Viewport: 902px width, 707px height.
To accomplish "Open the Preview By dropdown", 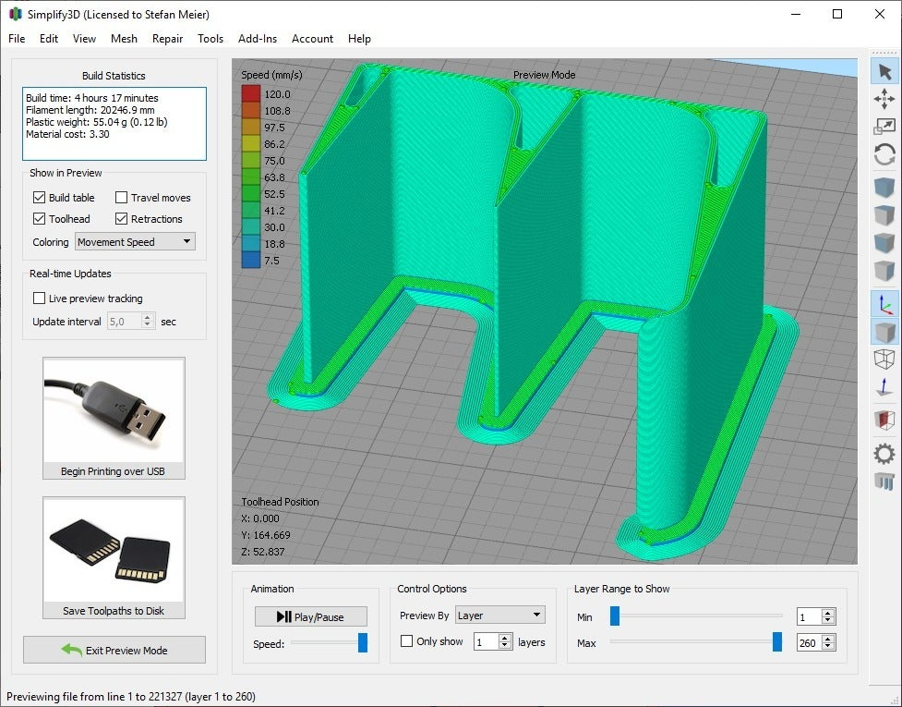I will (499, 614).
